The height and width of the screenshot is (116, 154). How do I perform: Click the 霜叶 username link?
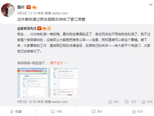point(21,7)
